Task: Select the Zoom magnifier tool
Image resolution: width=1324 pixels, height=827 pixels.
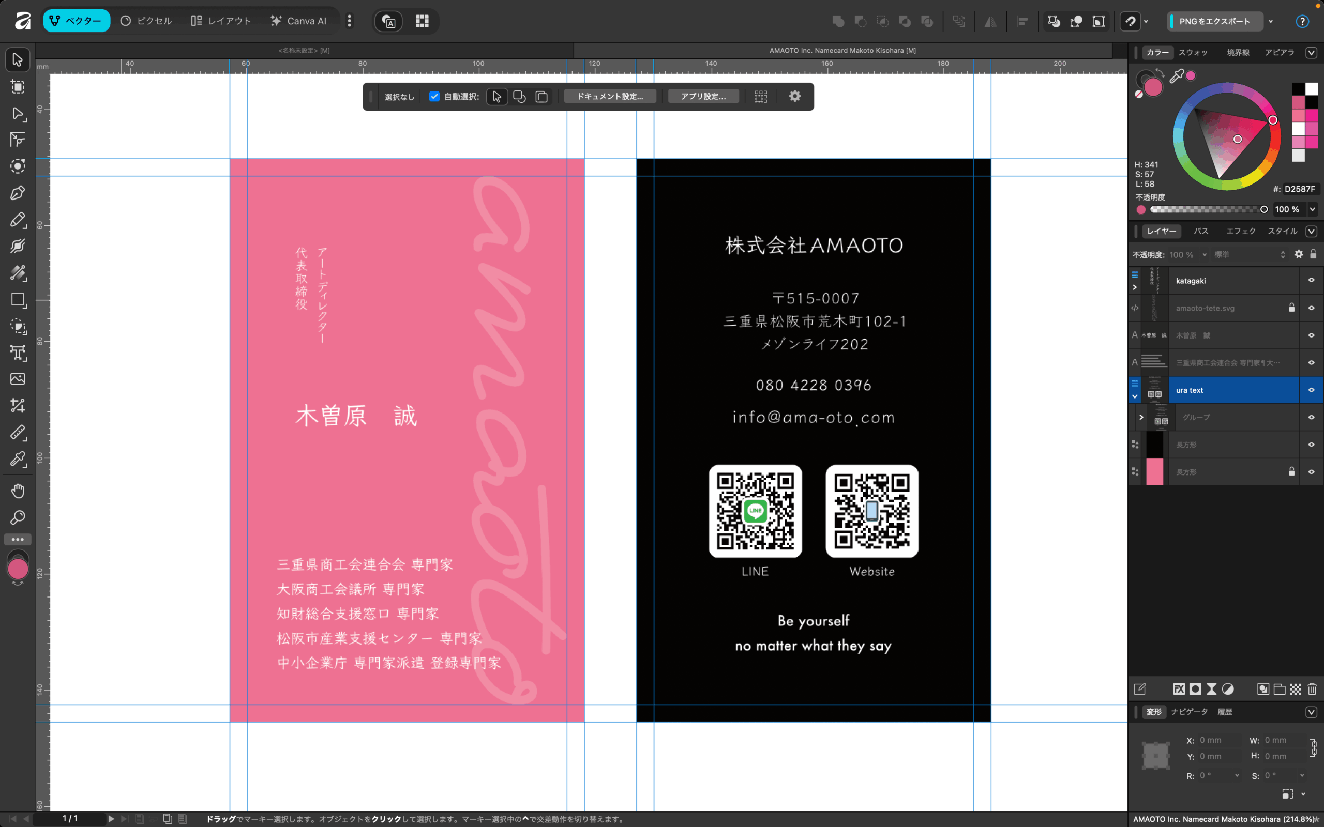Action: pos(18,517)
